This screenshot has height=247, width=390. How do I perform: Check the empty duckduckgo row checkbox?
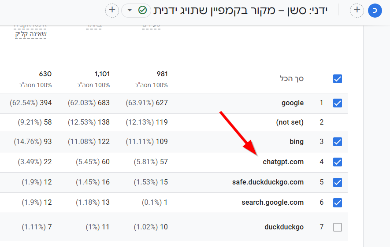coord(338,227)
